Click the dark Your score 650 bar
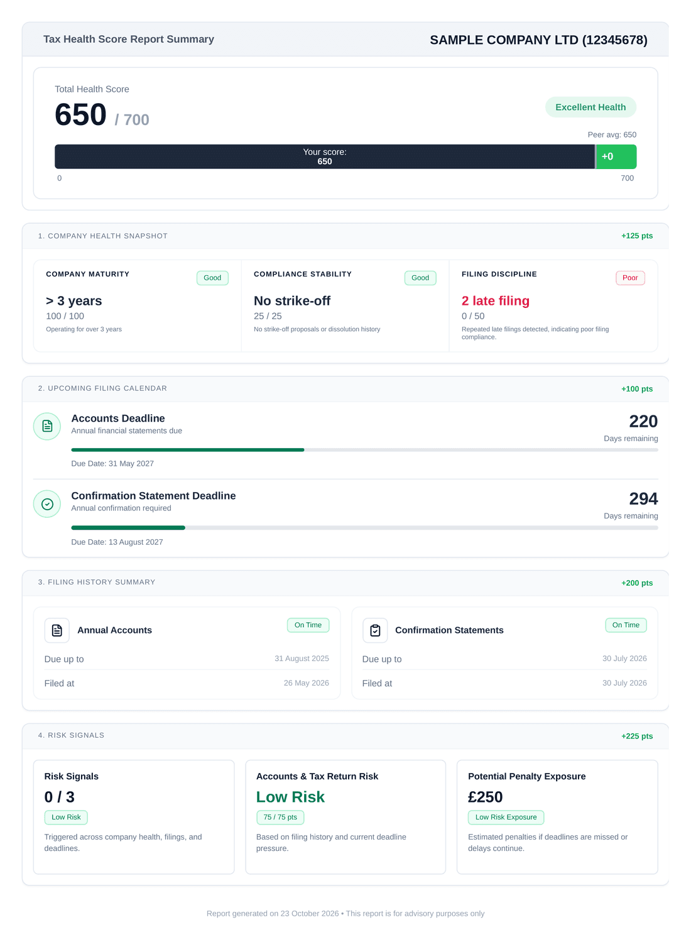This screenshot has height=937, width=691. (325, 156)
